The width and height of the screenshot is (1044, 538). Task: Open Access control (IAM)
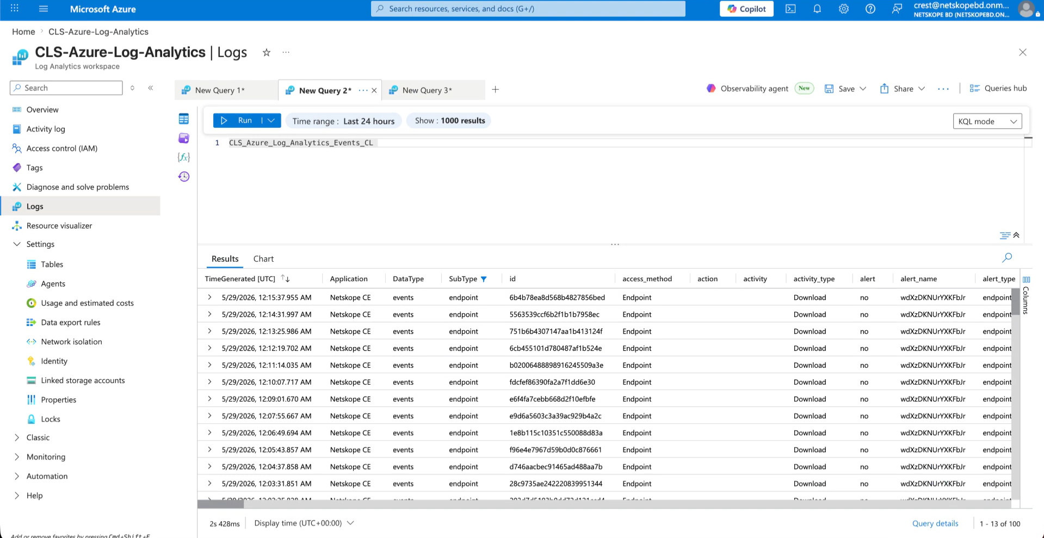[62, 148]
